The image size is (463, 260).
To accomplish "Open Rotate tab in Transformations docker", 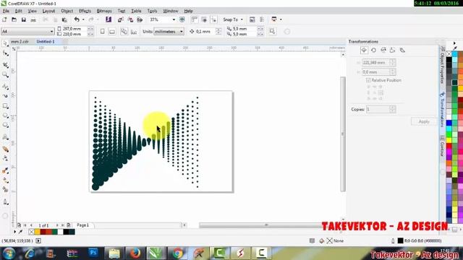I will click(373, 50).
